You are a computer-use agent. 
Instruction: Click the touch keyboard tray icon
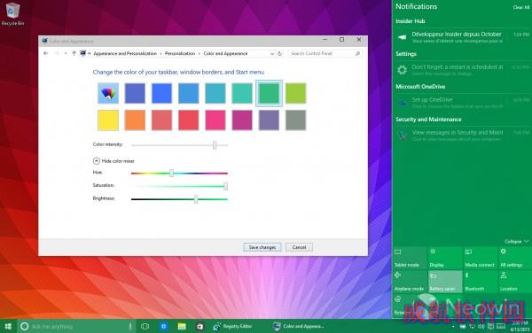pos(501,327)
